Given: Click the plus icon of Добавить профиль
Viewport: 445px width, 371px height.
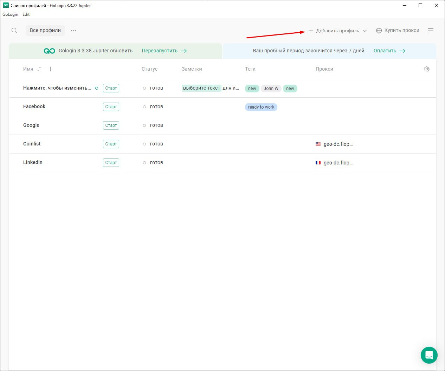Looking at the screenshot, I should [311, 31].
